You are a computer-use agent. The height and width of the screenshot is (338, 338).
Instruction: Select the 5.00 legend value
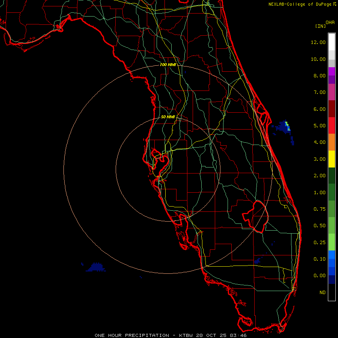(319, 126)
